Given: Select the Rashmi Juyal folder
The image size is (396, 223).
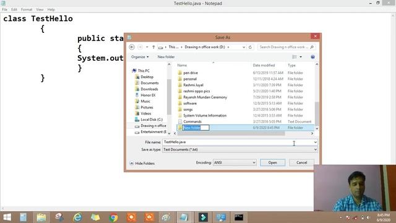Looking at the screenshot, I should [x=193, y=85].
